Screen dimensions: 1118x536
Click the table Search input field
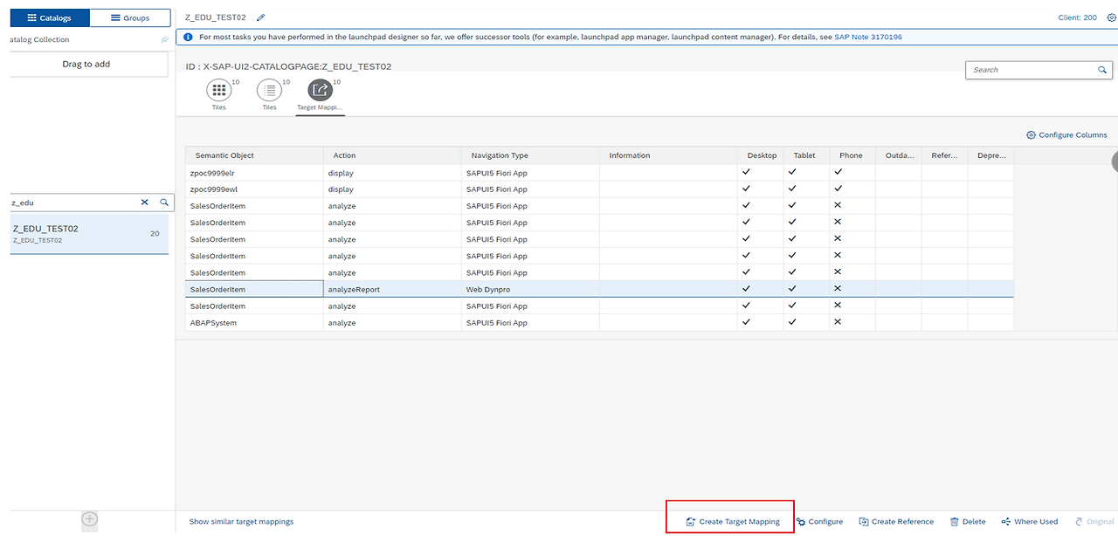click(1030, 70)
